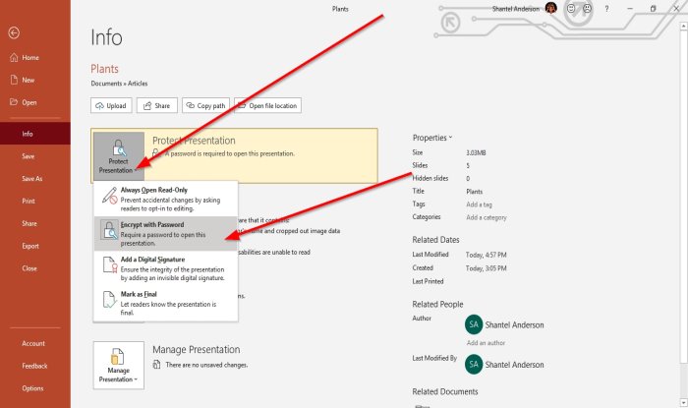The width and height of the screenshot is (688, 408).
Task: Click the Help question mark icon
Action: 606,8
